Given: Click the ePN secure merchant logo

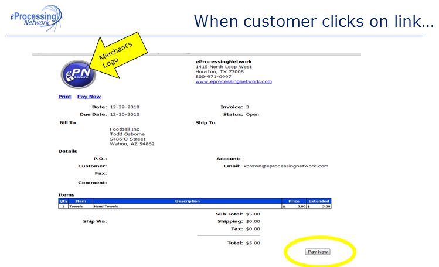Looking at the screenshot, I should pyautogui.click(x=78, y=74).
